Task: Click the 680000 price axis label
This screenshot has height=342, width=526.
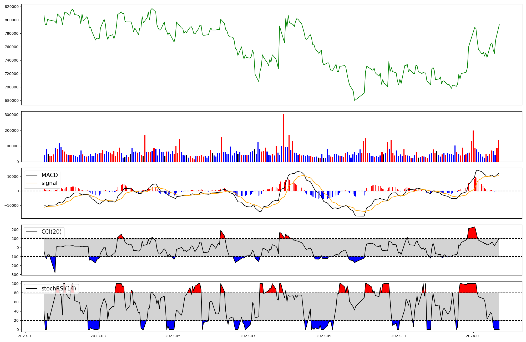Action: click(12, 100)
